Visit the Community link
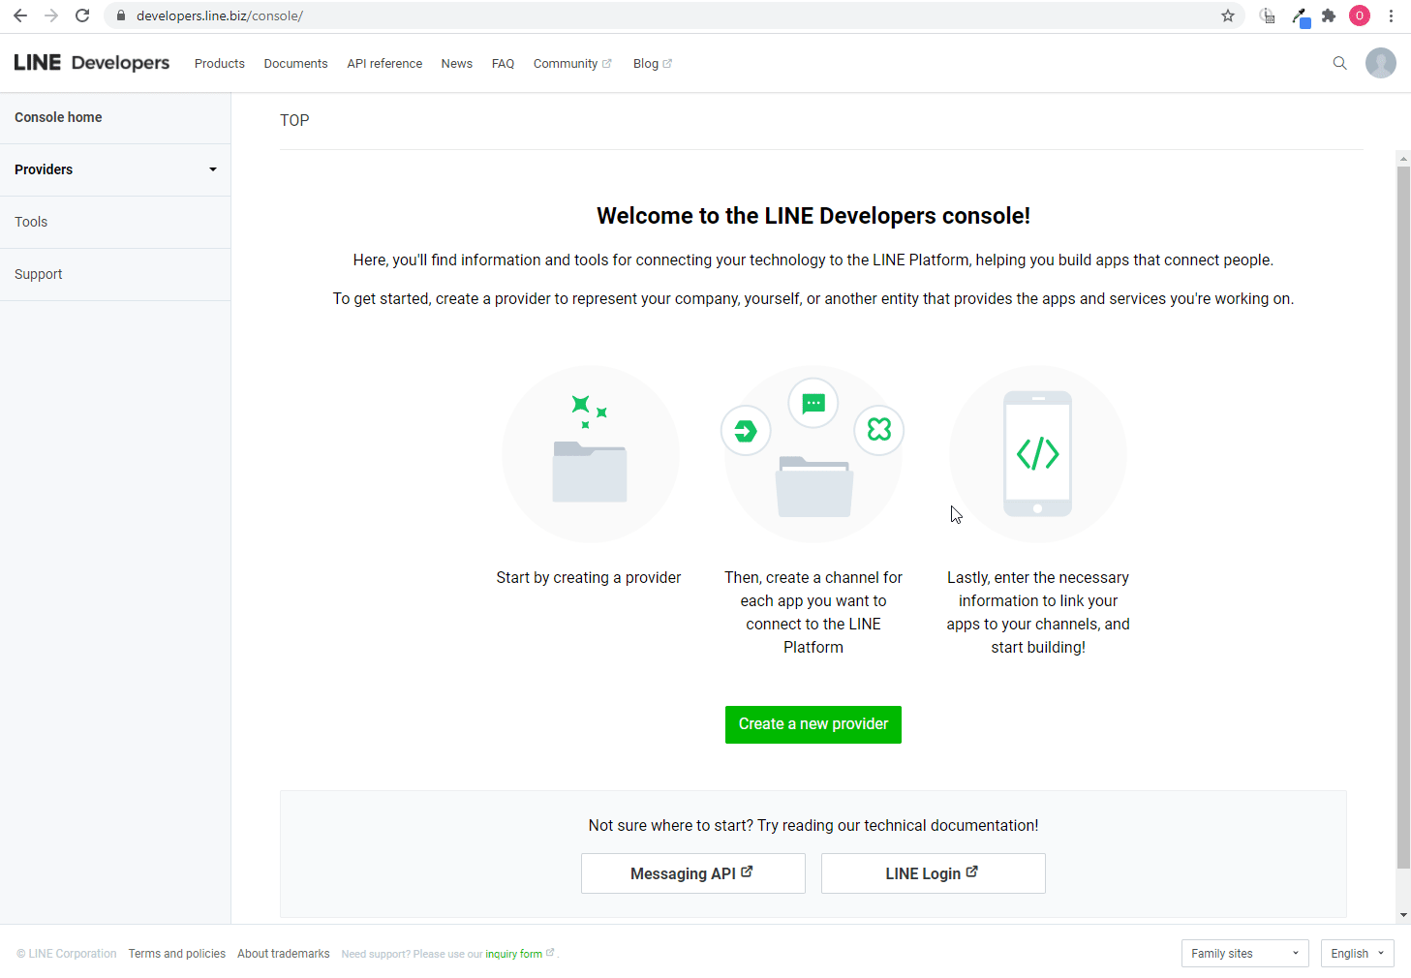 (x=572, y=64)
